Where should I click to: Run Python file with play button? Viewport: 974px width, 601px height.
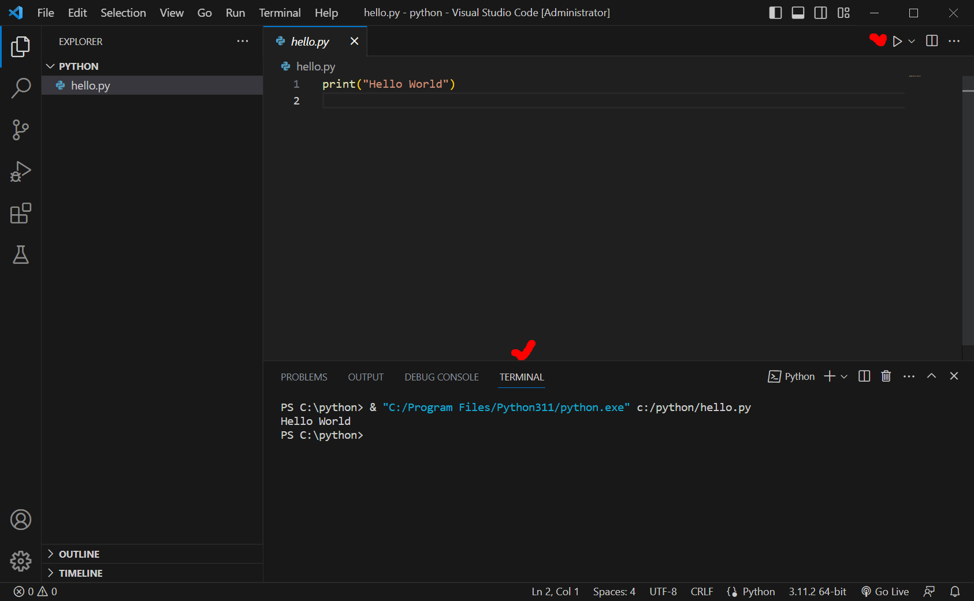coord(897,41)
